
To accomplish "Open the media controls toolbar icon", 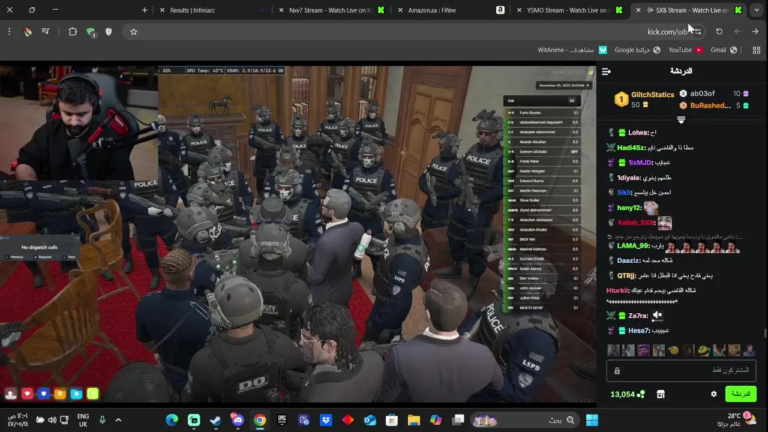I will tap(45, 32).
